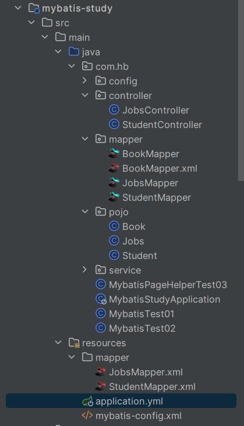Click the mybatis-study module icon

click(x=34, y=8)
